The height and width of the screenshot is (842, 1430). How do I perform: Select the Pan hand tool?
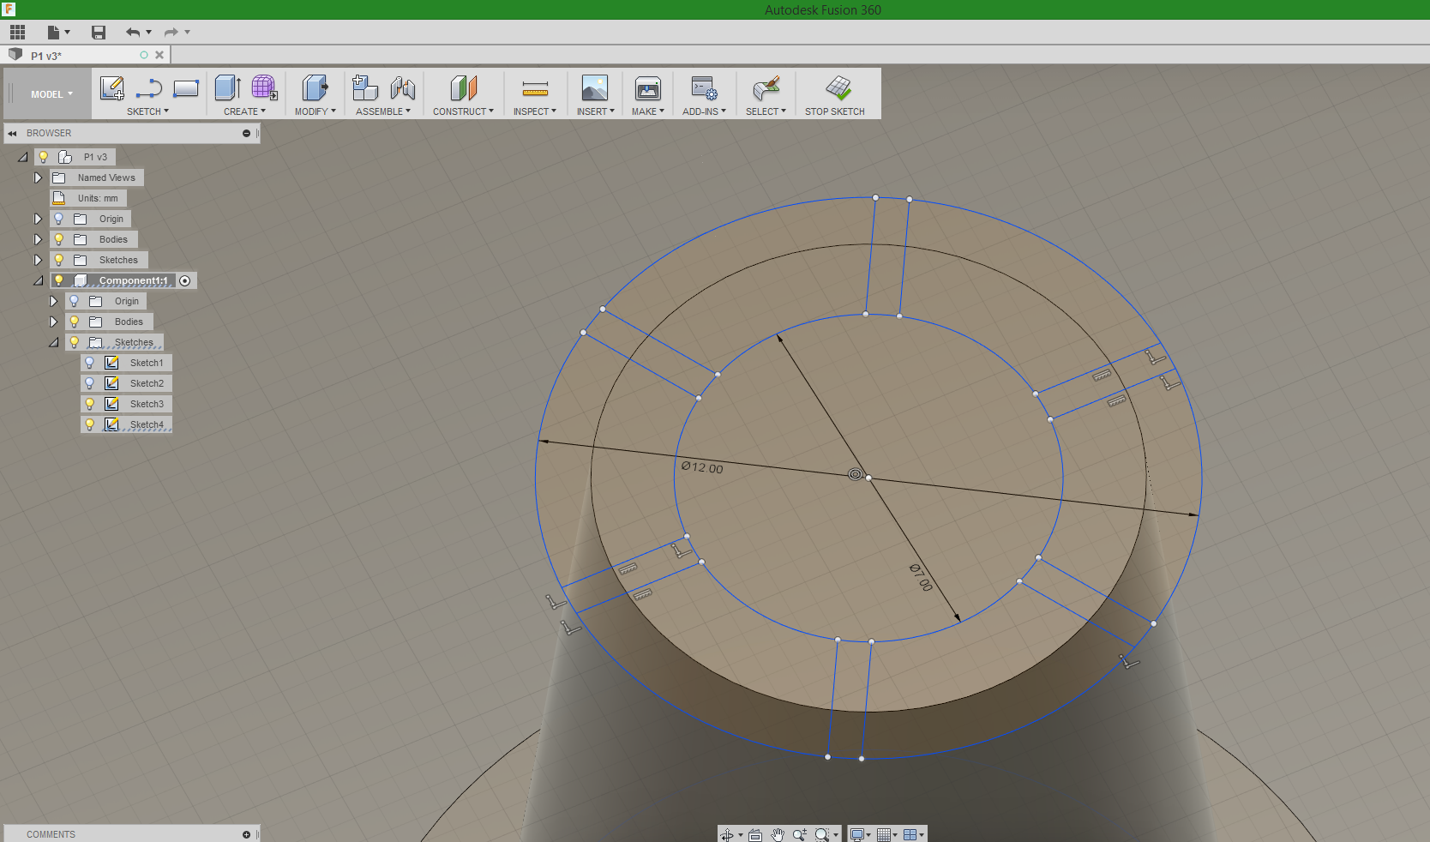778,834
